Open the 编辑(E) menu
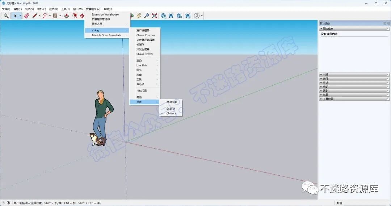The image size is (391, 206). (17, 9)
